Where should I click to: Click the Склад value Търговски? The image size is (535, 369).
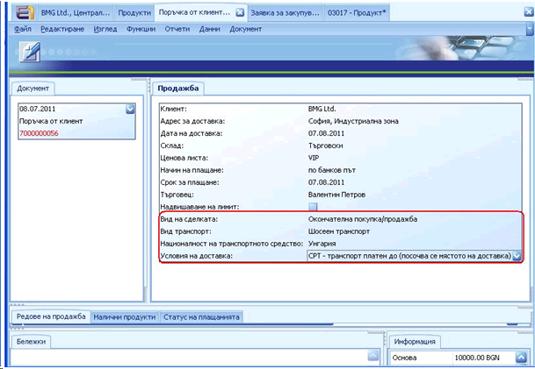coord(326,145)
